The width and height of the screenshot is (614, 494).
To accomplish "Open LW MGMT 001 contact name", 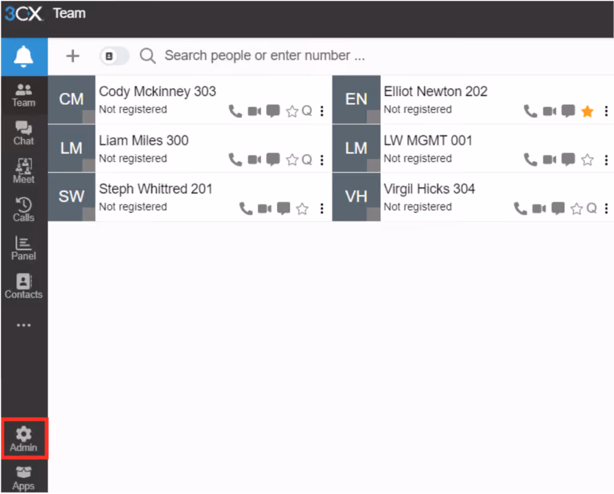I will click(x=428, y=140).
